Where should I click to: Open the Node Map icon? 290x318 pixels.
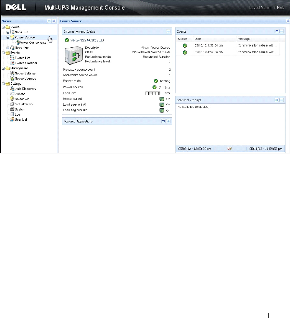point(12,47)
